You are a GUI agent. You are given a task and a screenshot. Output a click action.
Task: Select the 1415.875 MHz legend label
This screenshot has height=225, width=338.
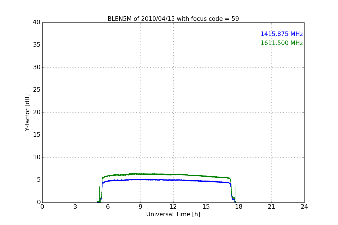coord(282,34)
